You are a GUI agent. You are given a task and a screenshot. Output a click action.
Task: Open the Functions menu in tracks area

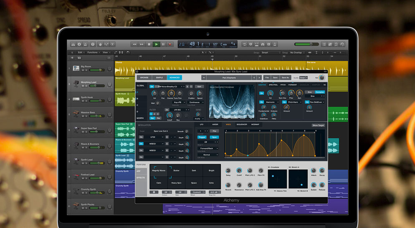[x=94, y=53]
